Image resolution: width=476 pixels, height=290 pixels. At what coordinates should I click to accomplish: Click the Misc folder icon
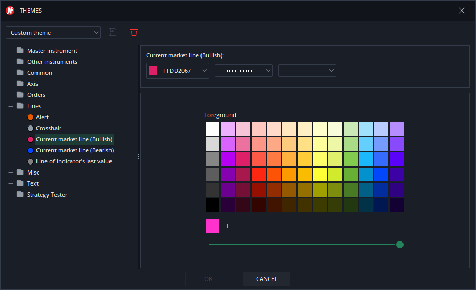tap(20, 172)
